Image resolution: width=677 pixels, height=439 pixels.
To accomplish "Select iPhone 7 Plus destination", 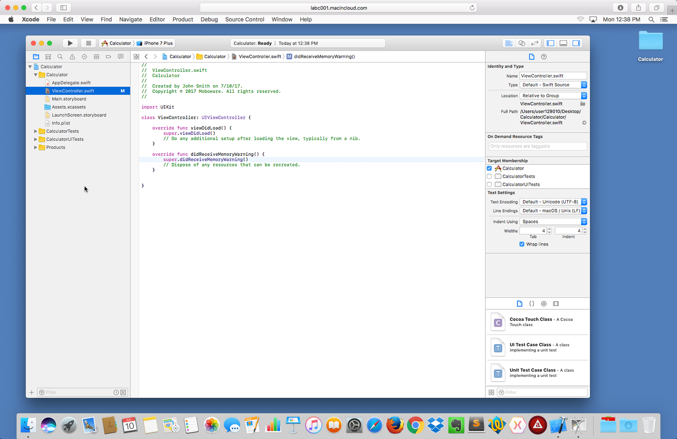I will click(x=155, y=43).
